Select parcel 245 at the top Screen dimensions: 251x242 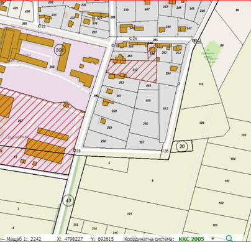click(x=192, y=9)
